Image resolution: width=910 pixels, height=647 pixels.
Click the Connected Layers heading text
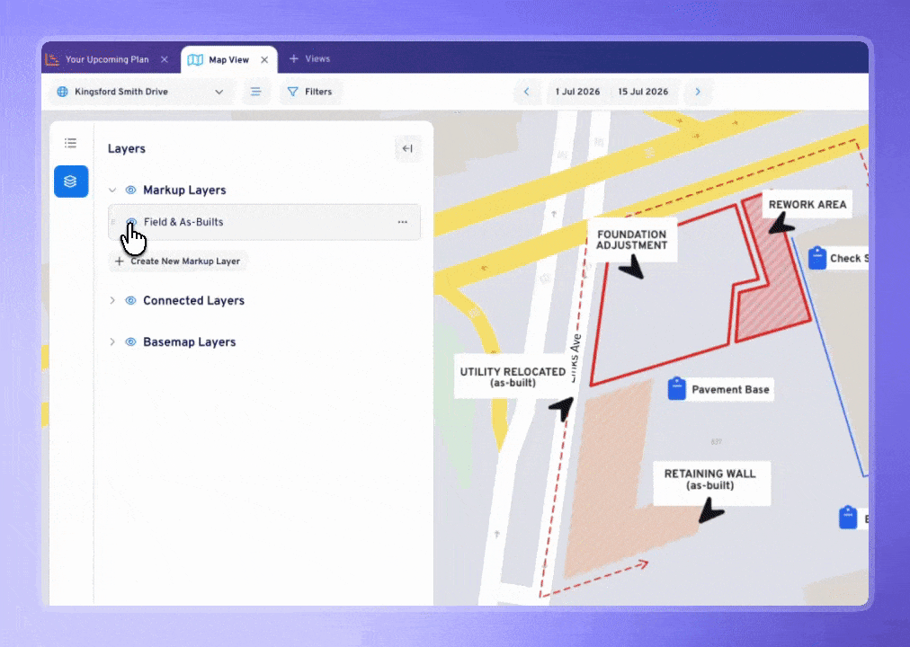[194, 300]
